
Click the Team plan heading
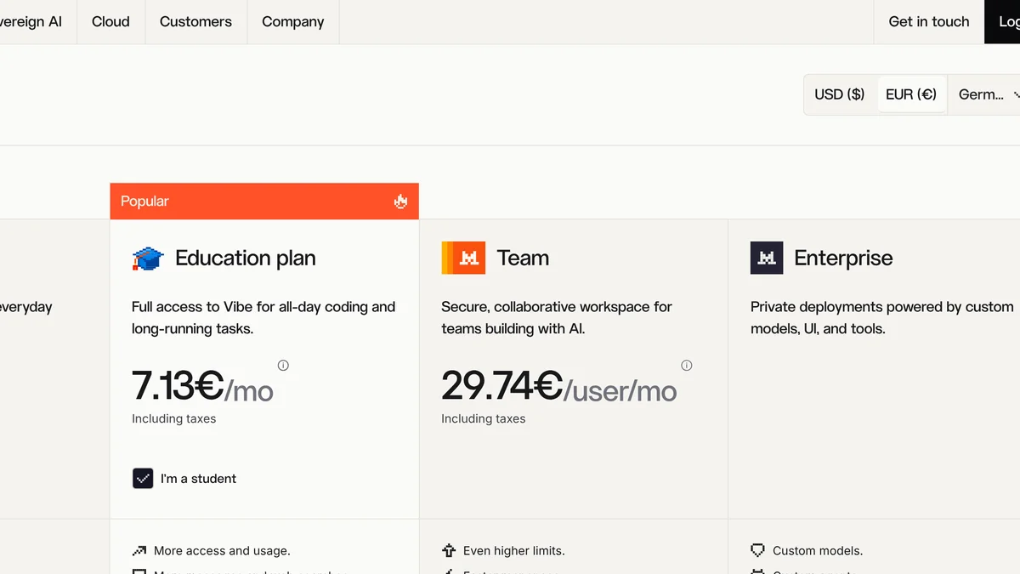523,258
